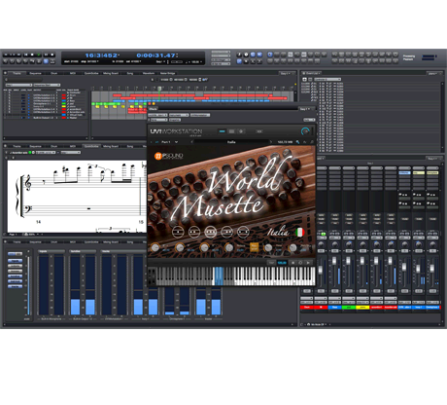Open the UVI Workstation preset search
447x405 pixels.
(x=312, y=142)
